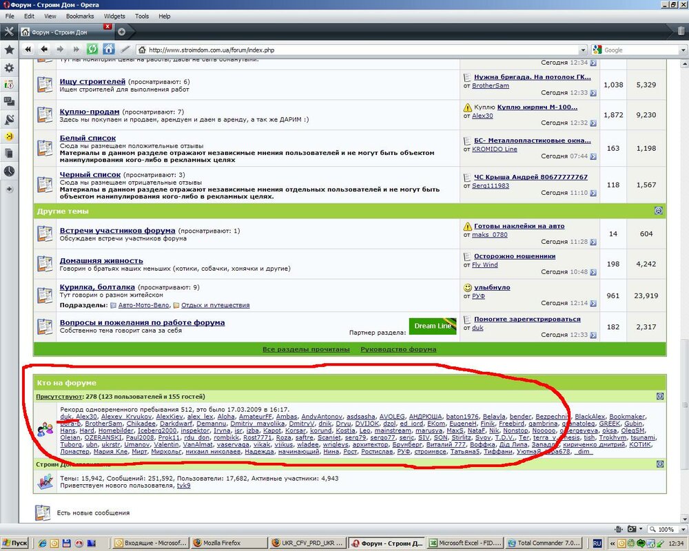
Task: Click the wand/pencil icon in navigation toolbar
Action: 125,49
